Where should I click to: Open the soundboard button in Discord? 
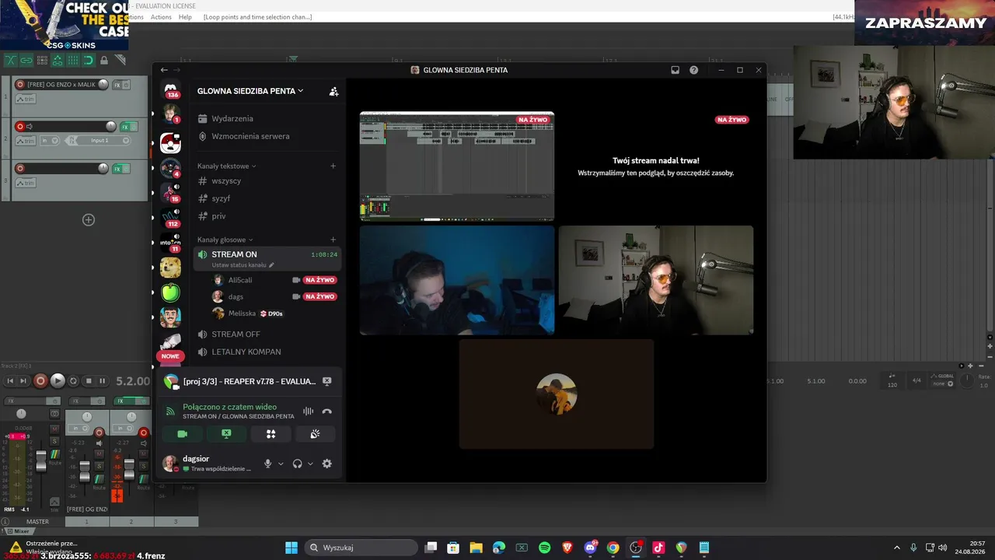pos(315,434)
